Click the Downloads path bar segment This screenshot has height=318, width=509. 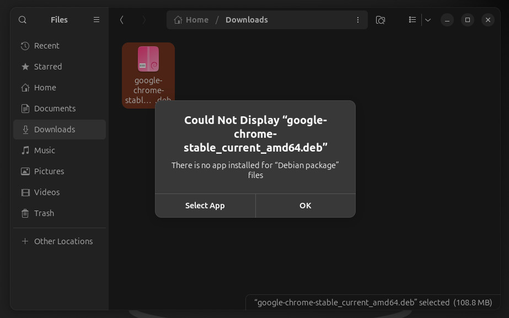(247, 20)
